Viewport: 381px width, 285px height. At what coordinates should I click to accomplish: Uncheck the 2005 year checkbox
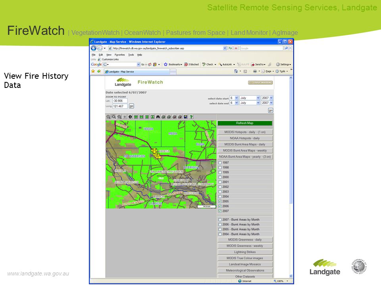point(220,201)
